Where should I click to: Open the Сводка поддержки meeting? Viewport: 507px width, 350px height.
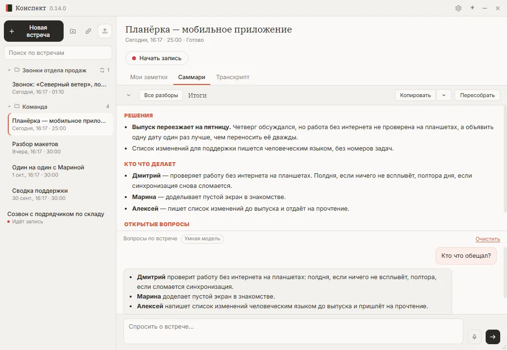[x=60, y=194]
